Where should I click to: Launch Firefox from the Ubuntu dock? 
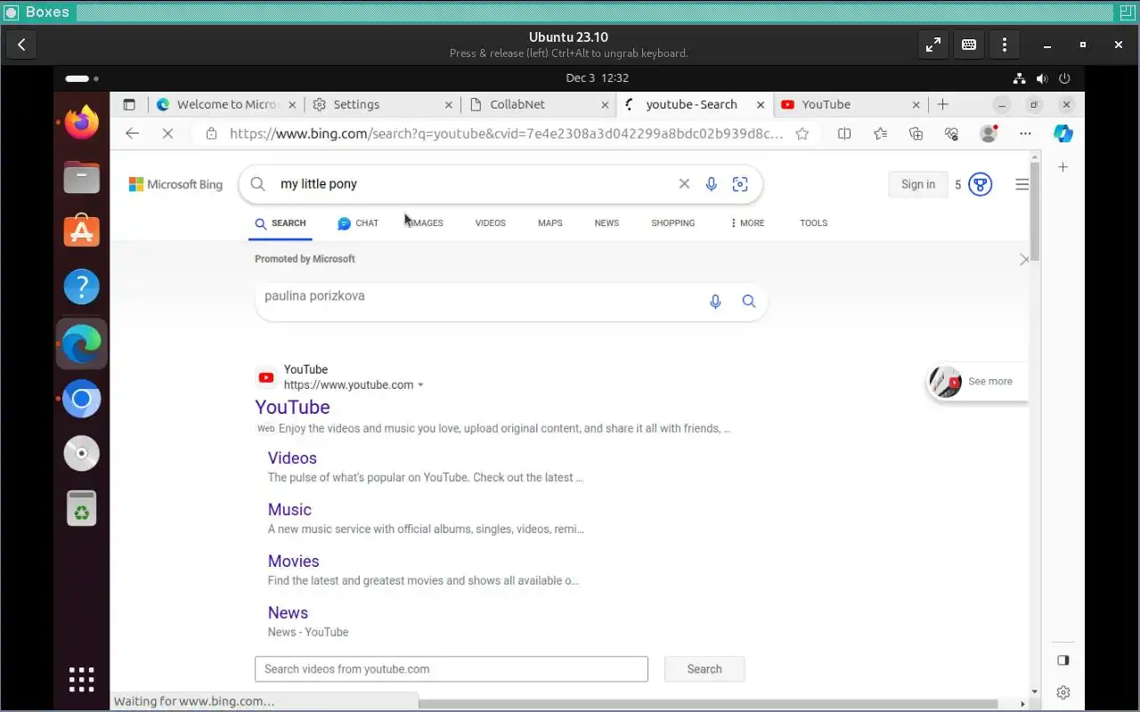click(x=81, y=122)
